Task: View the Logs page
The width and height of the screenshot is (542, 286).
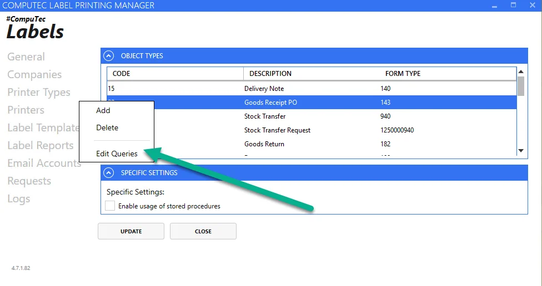Action: point(19,198)
